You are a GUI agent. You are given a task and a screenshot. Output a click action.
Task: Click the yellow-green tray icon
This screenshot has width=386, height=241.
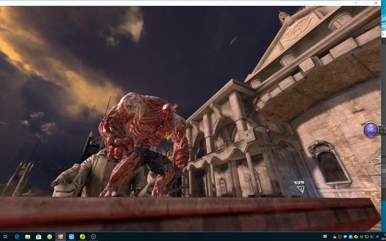point(356,237)
